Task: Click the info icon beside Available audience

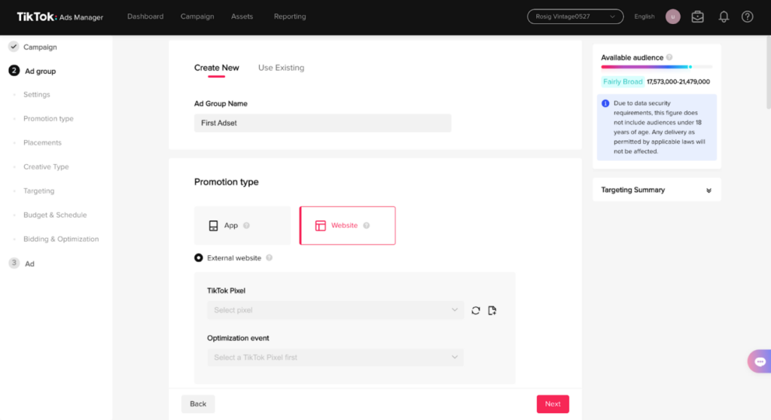Action: pyautogui.click(x=669, y=58)
